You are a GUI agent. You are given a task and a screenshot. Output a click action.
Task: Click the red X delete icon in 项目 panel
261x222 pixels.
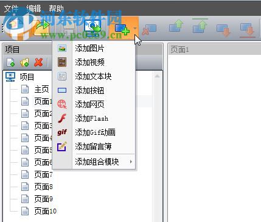[x=38, y=62]
